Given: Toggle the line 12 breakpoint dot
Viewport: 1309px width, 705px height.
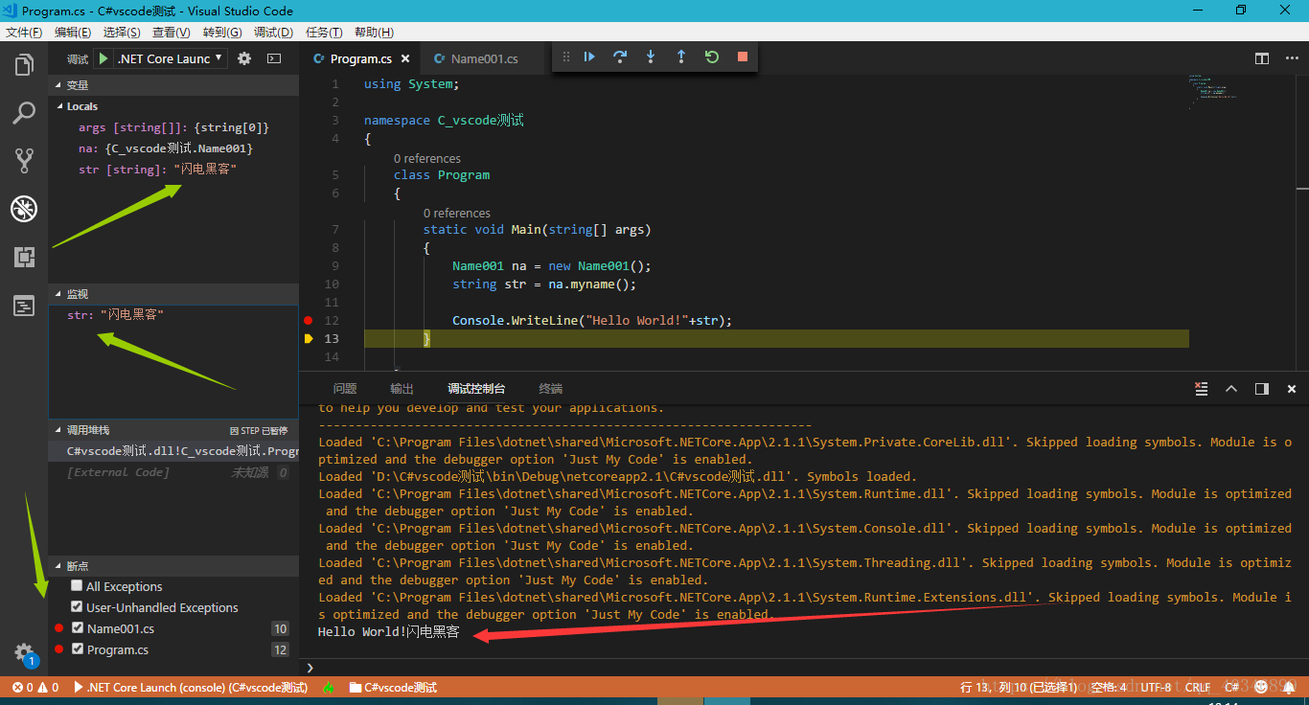Looking at the screenshot, I should click(308, 320).
